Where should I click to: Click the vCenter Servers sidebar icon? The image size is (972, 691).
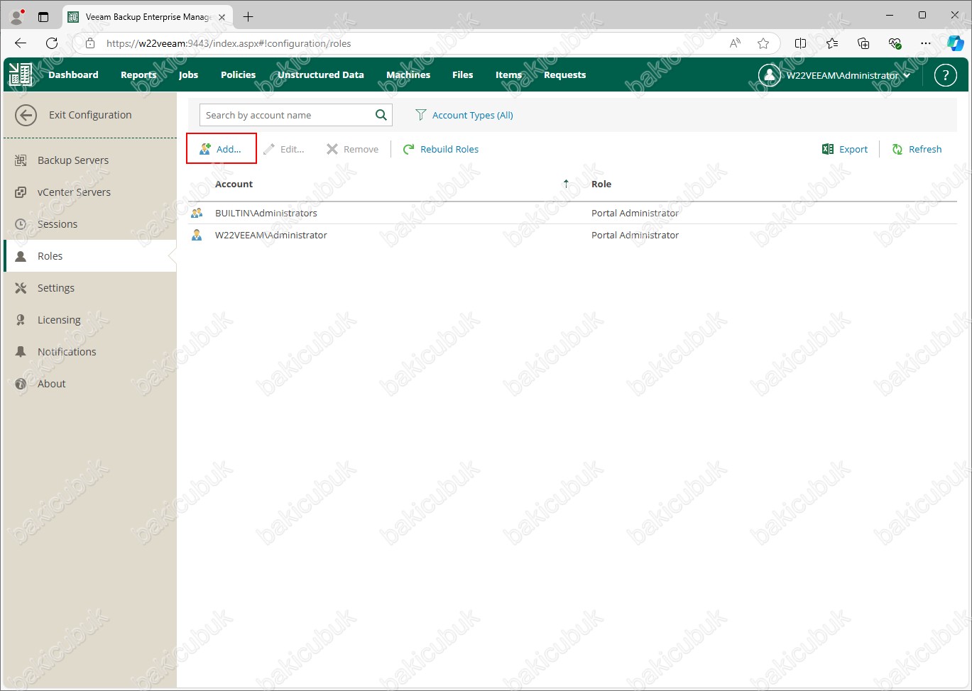click(x=21, y=192)
